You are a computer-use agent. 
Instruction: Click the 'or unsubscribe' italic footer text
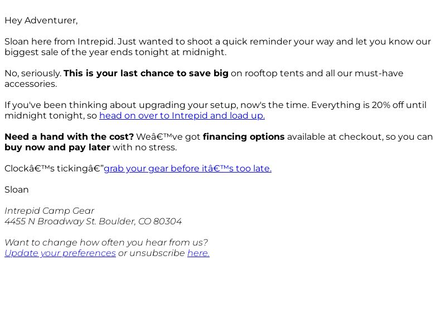(151, 253)
